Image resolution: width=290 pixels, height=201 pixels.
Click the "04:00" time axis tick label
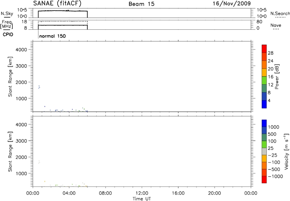coord(69,193)
